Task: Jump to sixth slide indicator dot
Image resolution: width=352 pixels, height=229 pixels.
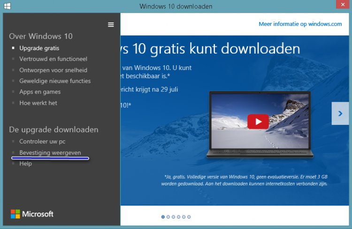Action: pos(189,217)
